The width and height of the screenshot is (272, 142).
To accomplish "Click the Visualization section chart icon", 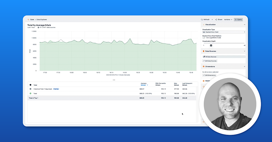I will (204, 25).
